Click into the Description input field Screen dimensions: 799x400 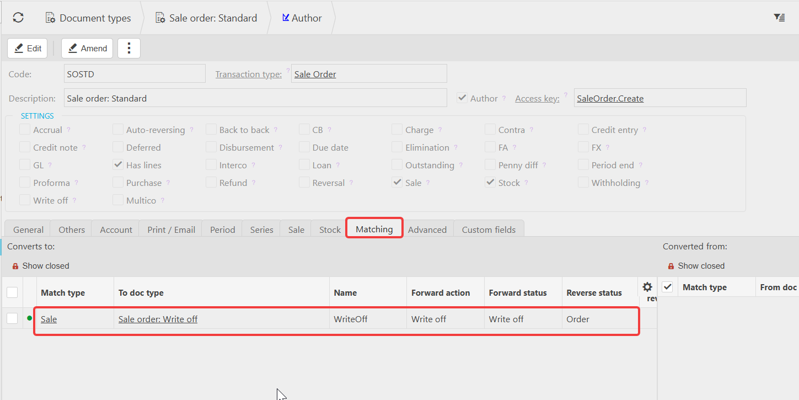255,98
